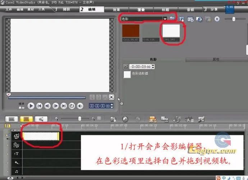The image size is (248, 180).
Task: Click the preview timecode field
Action: [100, 106]
